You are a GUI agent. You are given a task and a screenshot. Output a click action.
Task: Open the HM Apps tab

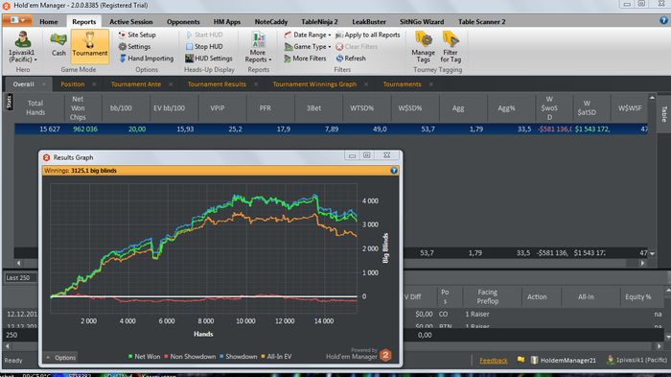point(227,21)
